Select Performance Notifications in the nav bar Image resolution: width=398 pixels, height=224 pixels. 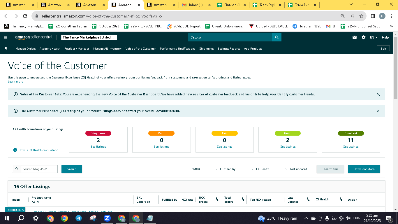click(x=178, y=49)
